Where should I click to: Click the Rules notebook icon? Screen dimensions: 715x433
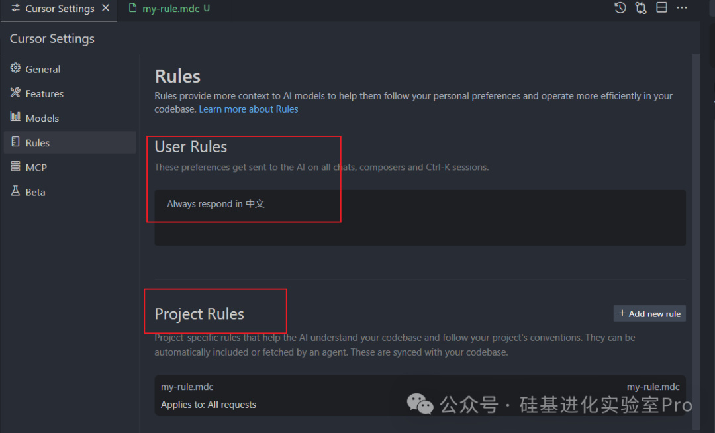tap(15, 142)
